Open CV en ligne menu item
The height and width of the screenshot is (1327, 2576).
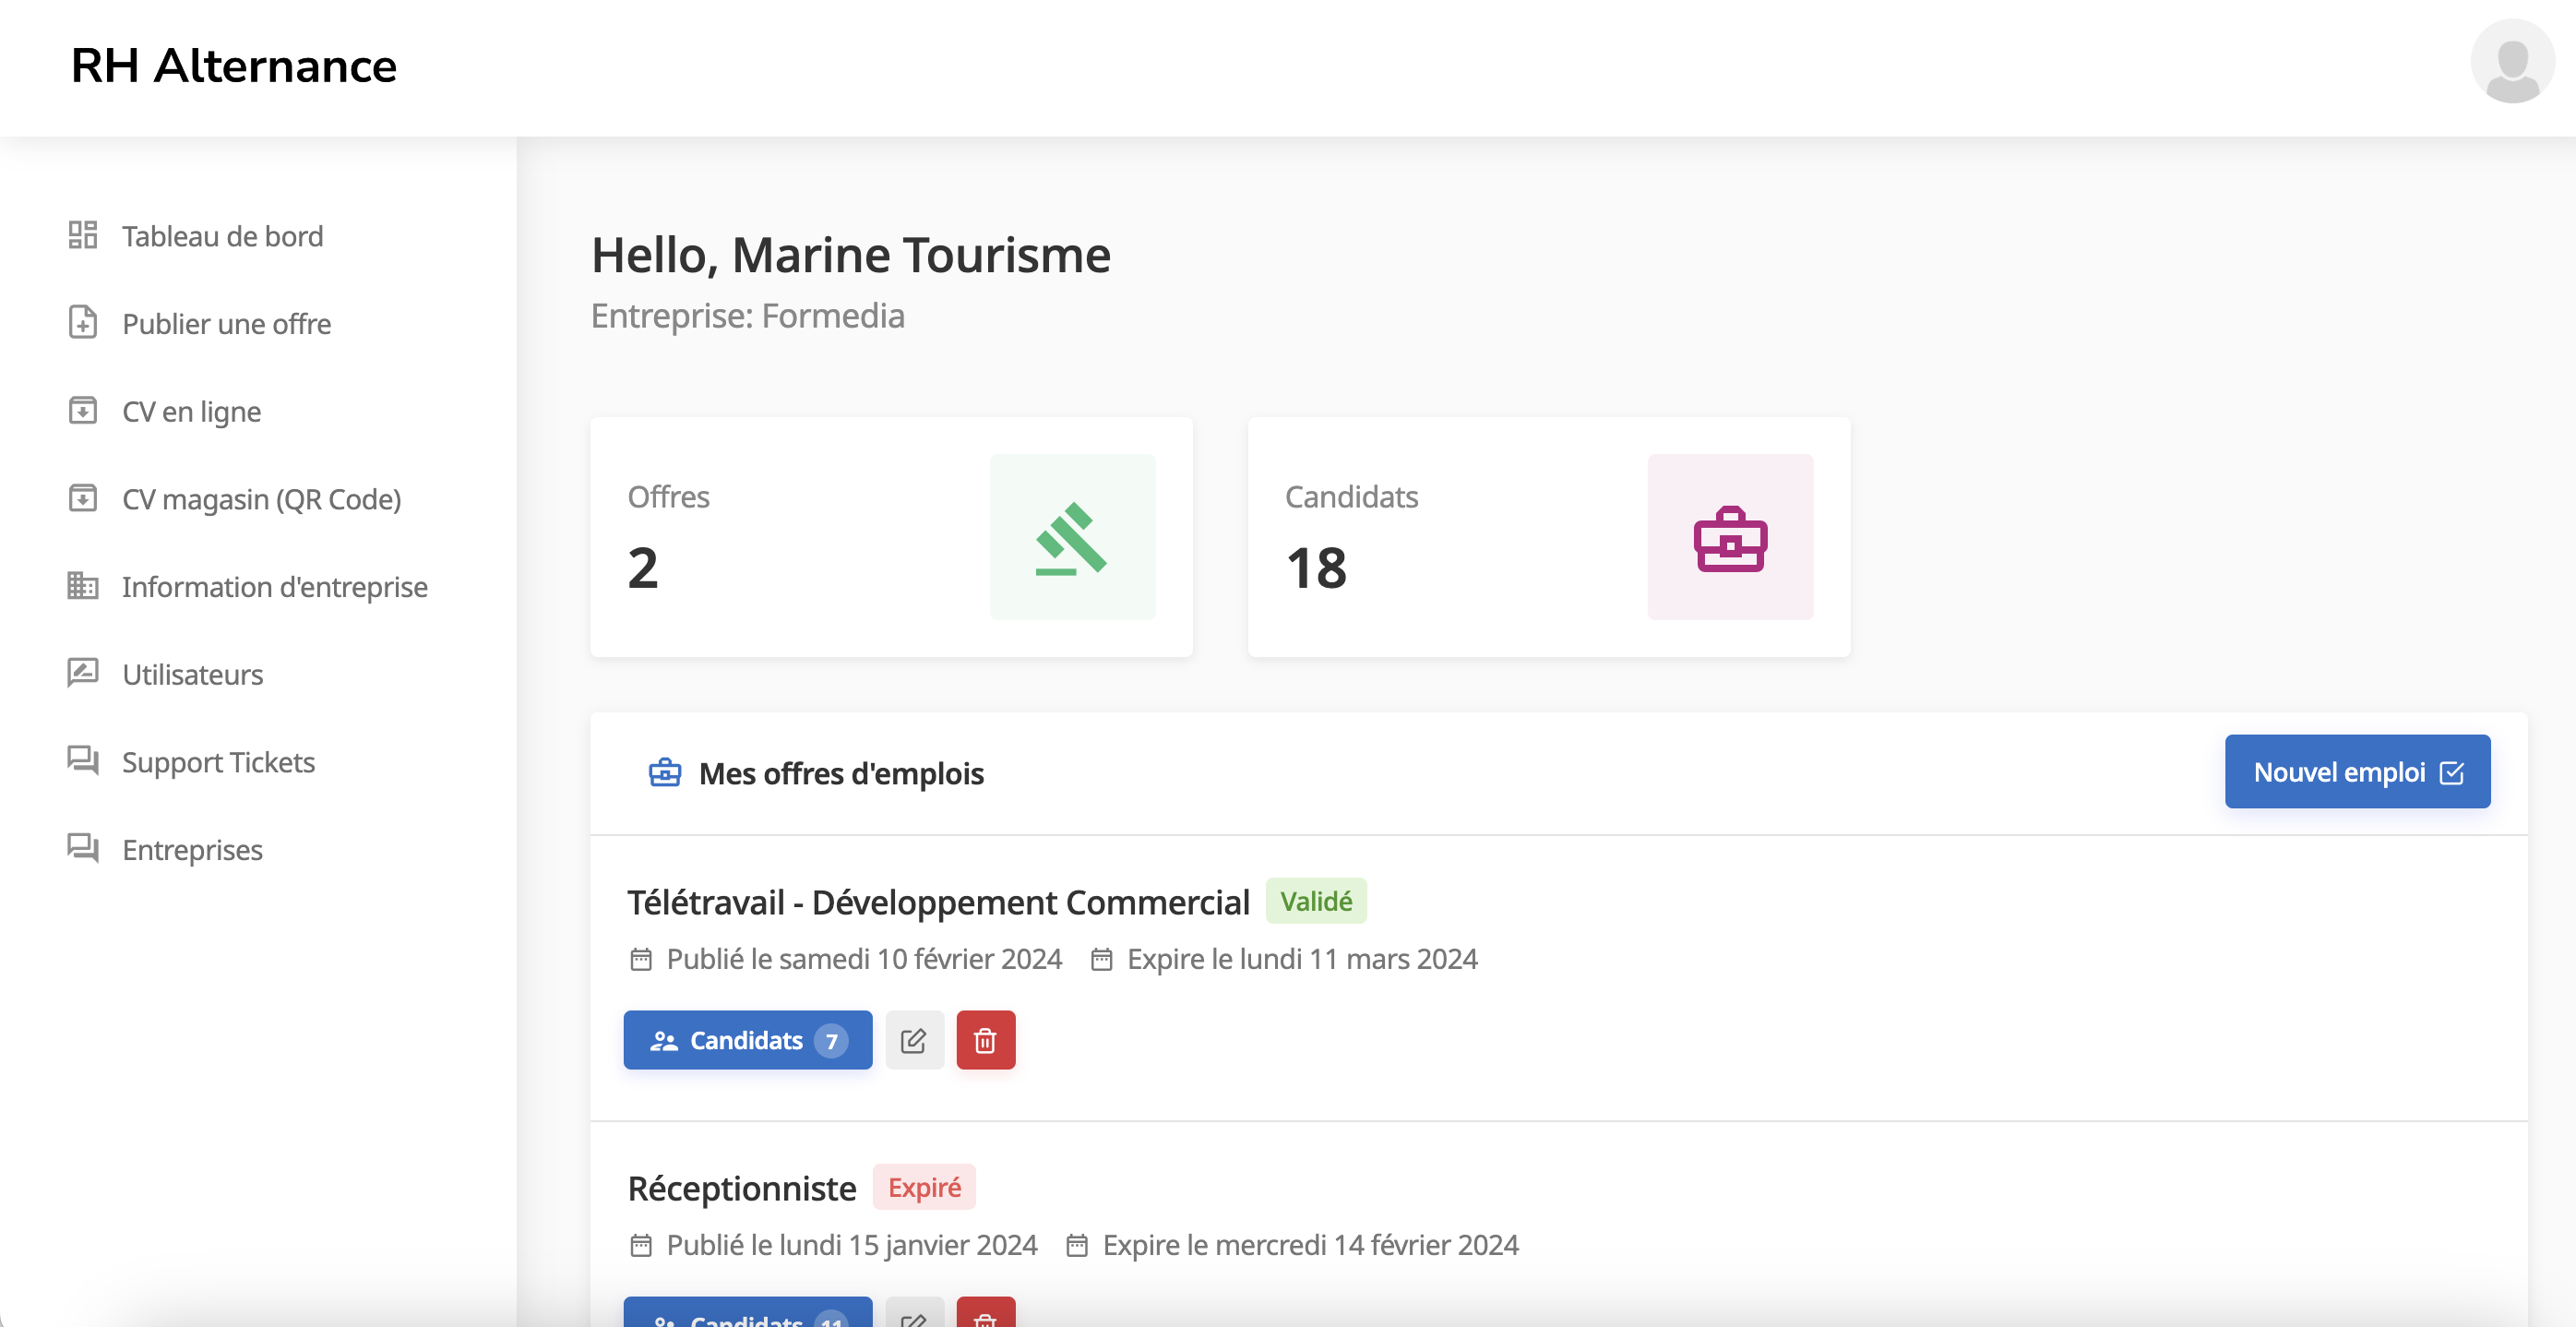click(191, 411)
